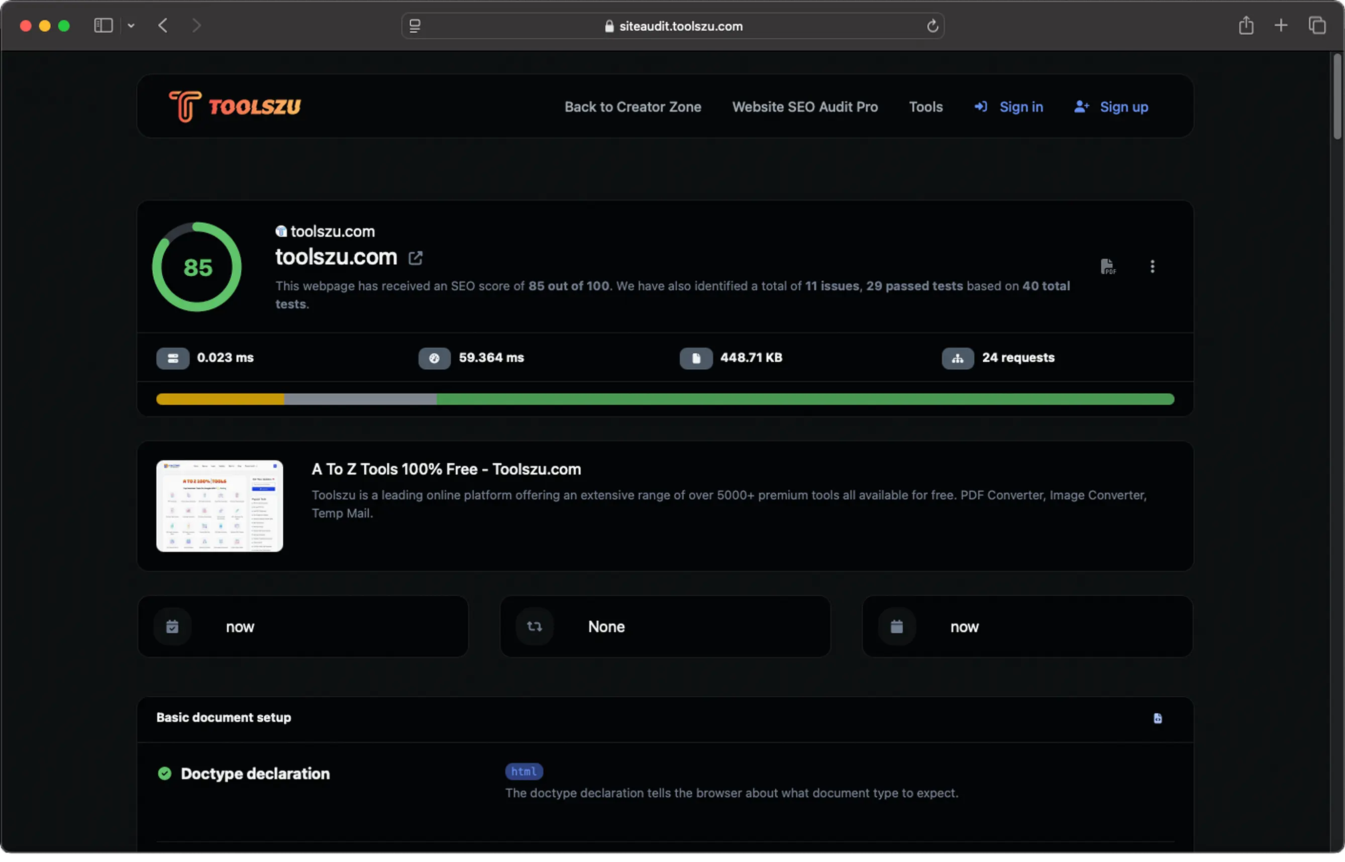1345x862 pixels.
Task: Expand the page crawl results dropdown
Action: [1153, 266]
